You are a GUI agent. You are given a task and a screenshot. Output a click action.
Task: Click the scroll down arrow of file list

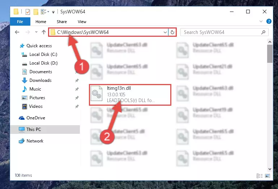click(x=270, y=169)
